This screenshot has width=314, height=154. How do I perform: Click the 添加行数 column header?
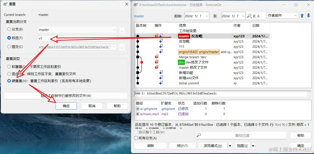point(200,103)
